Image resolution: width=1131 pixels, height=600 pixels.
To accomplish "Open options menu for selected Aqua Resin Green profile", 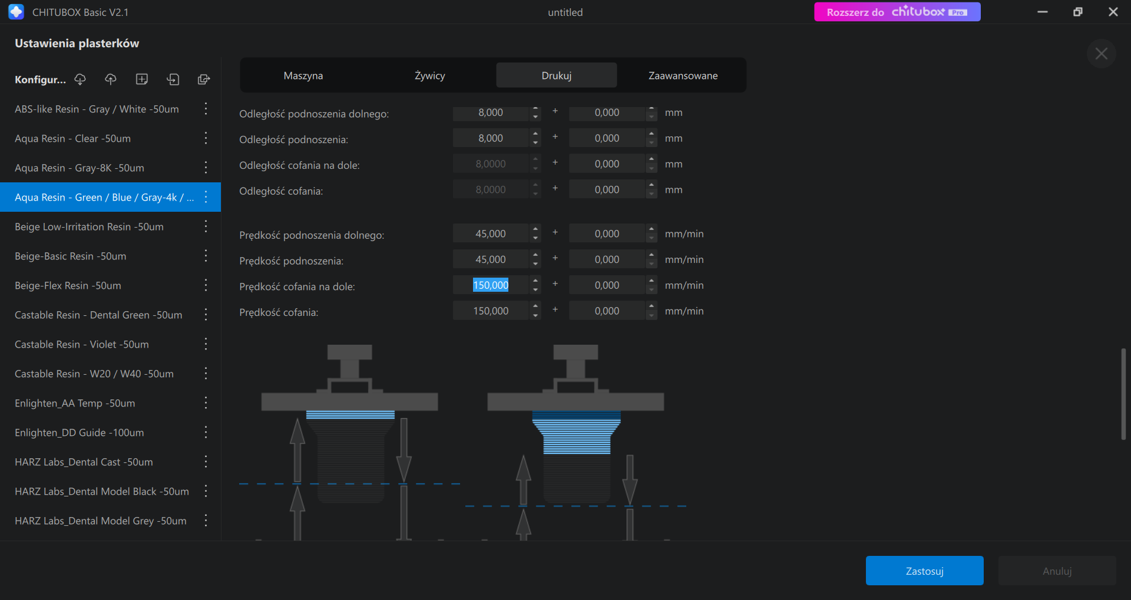I will click(x=206, y=197).
